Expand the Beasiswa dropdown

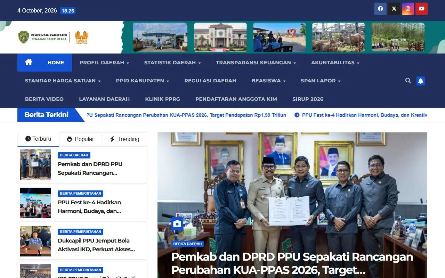268,81
